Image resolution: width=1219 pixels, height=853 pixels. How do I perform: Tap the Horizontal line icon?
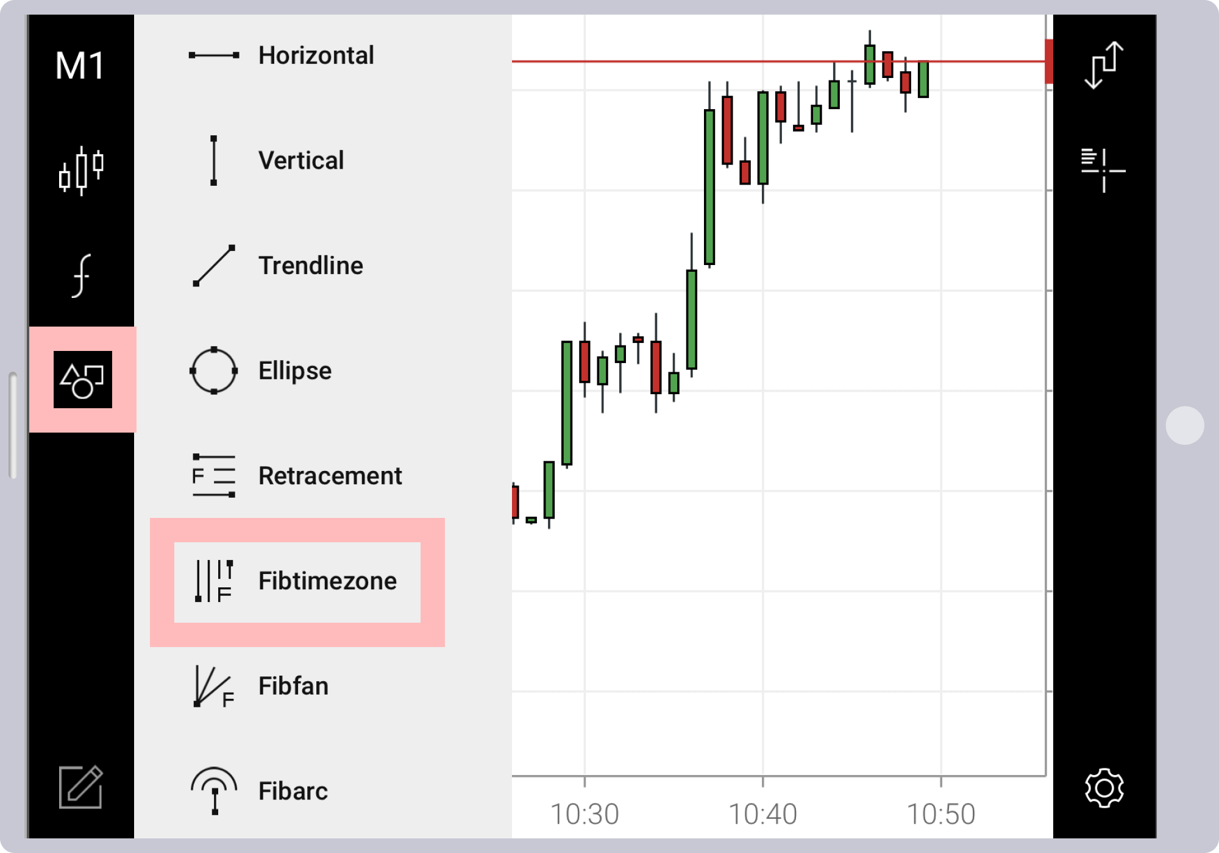pos(214,55)
